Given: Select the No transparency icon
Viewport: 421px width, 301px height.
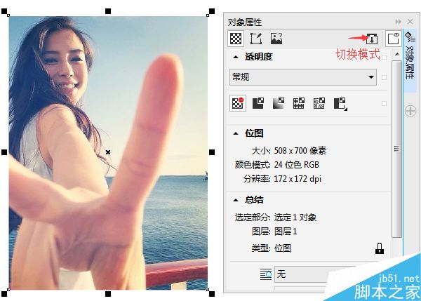Looking at the screenshot, I should point(238,103).
